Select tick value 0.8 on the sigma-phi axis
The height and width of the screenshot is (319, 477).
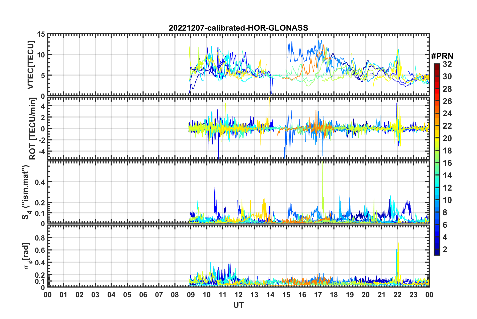[x=40, y=237]
